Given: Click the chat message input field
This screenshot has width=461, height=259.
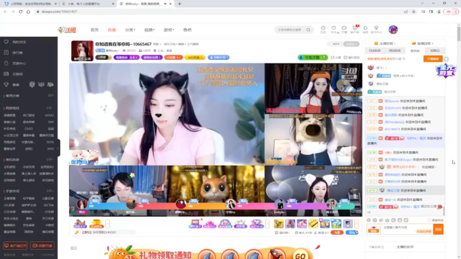Looking at the screenshot, I should (x=407, y=228).
